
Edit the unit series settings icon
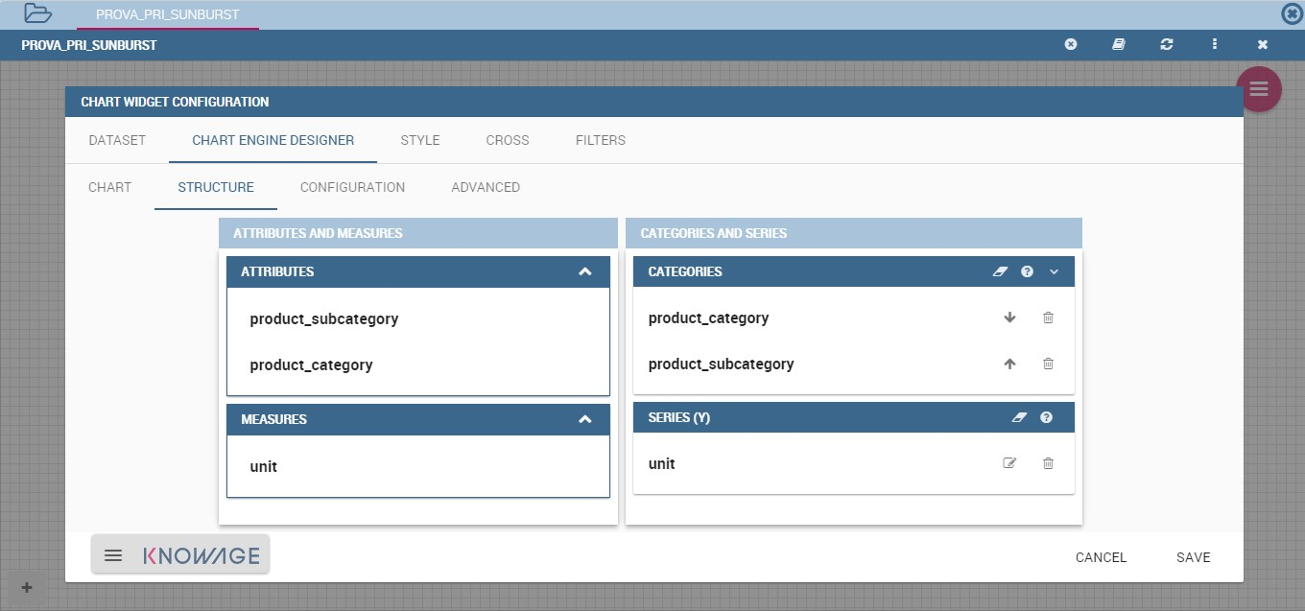pos(1009,463)
